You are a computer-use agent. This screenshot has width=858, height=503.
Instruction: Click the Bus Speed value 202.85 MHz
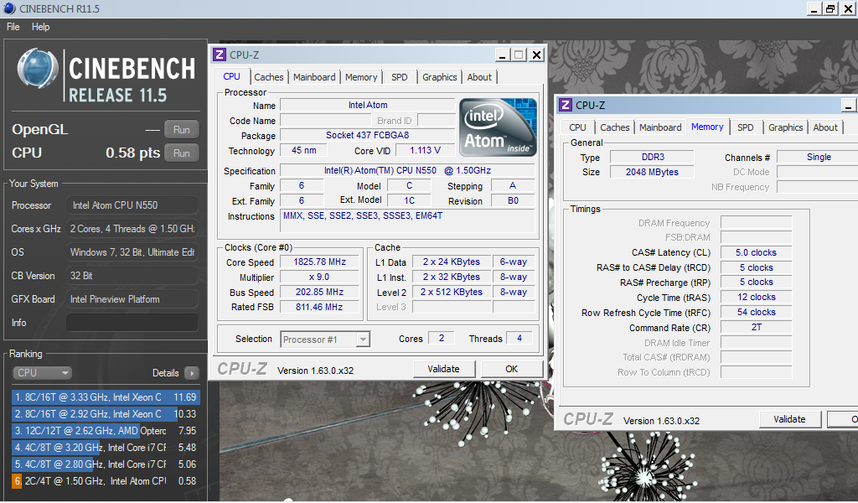tap(319, 293)
